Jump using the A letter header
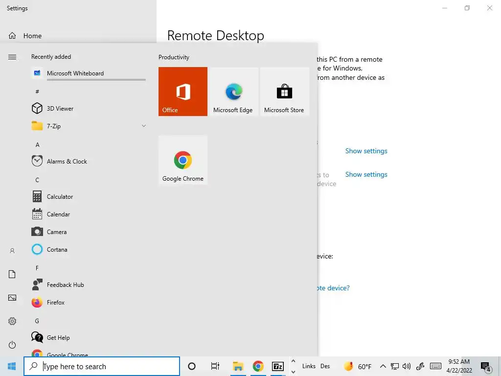 tap(37, 144)
